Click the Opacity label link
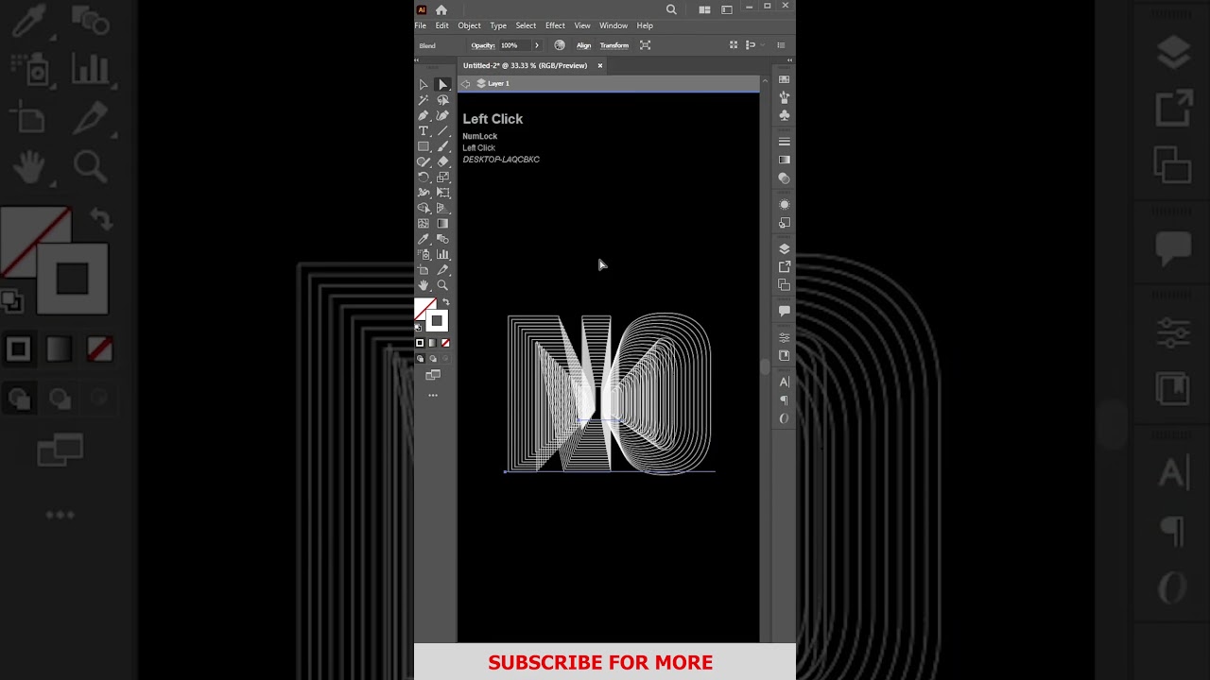 click(483, 45)
